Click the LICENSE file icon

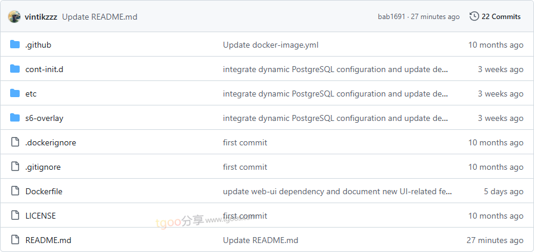coord(15,216)
